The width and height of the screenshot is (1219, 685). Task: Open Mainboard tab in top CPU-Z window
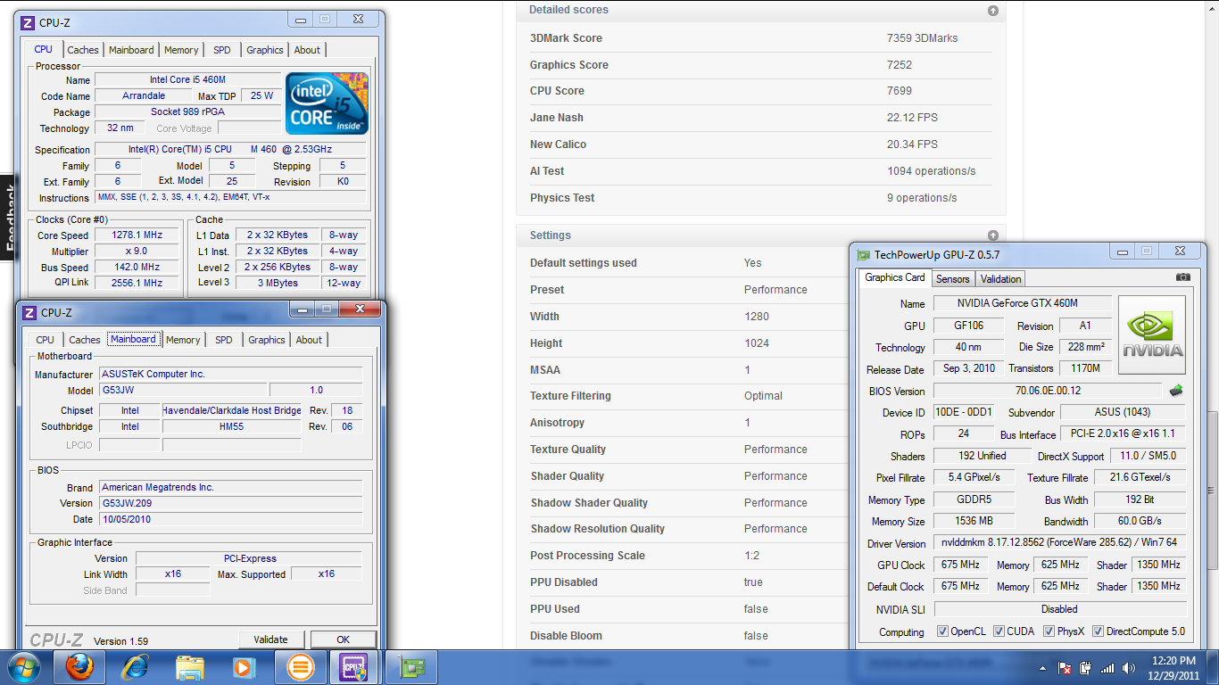131,50
